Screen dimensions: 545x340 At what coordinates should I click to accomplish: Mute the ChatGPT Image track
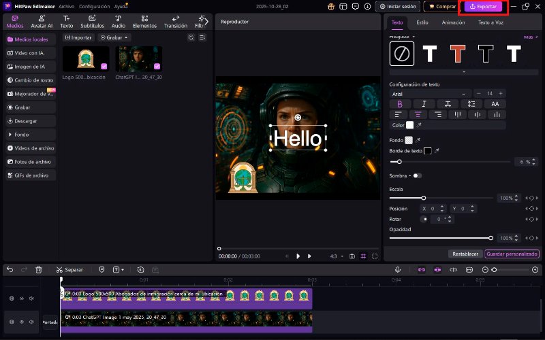(31, 322)
